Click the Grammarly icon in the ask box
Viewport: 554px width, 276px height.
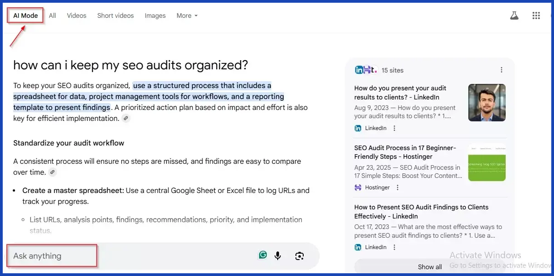click(x=263, y=255)
